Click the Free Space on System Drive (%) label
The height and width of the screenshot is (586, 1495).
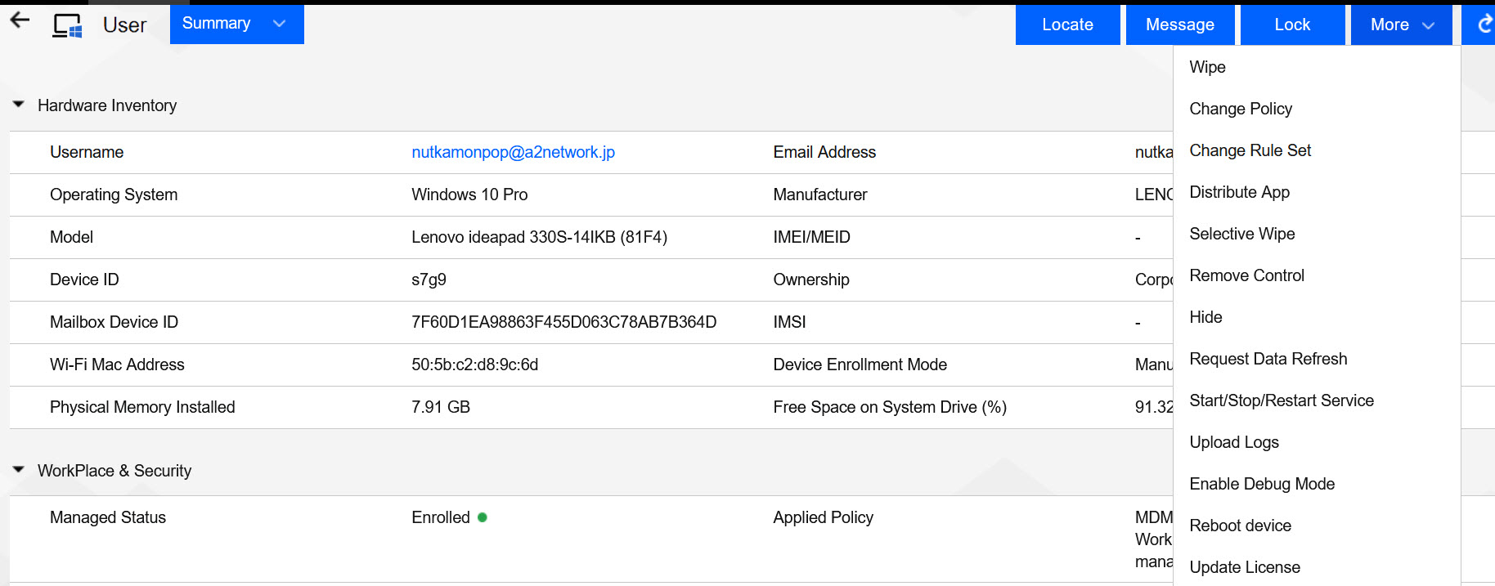pos(889,407)
